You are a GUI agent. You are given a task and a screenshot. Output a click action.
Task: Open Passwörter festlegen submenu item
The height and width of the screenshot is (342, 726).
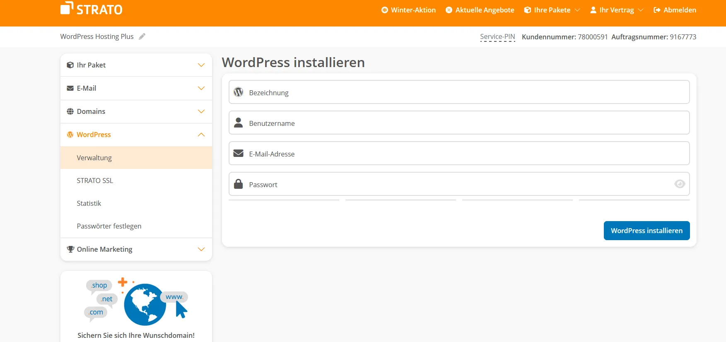[136, 226]
